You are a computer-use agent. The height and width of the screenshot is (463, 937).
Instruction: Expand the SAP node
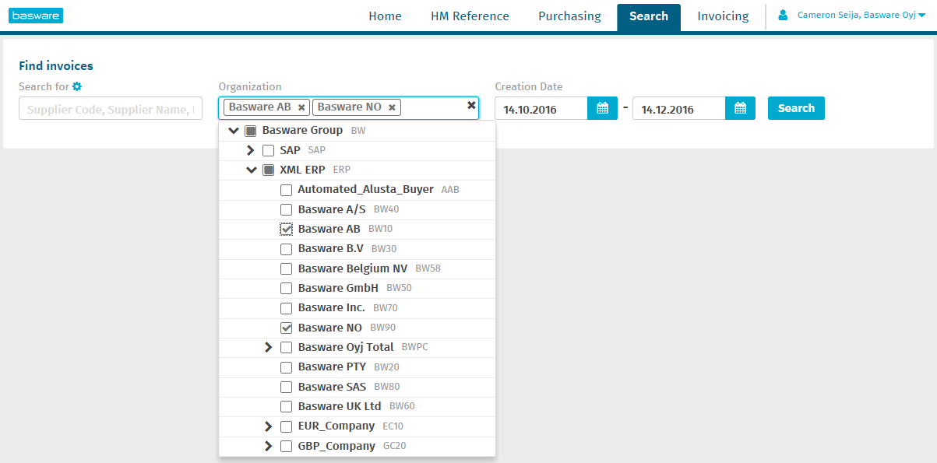251,150
